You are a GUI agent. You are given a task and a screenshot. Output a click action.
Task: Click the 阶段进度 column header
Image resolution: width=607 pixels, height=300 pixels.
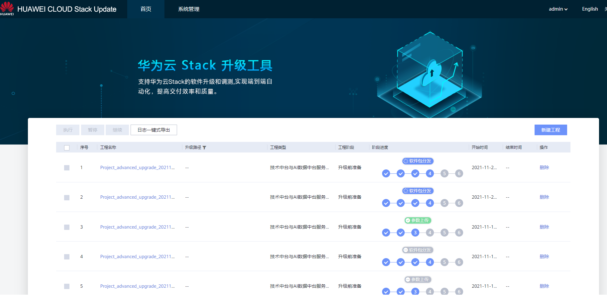(380, 148)
